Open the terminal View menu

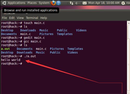click(20, 18)
